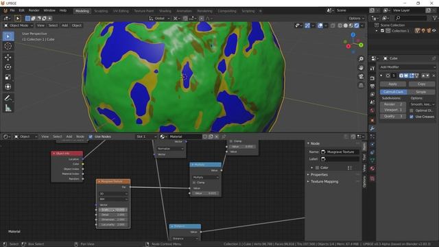
Task: Open the File menu
Action: 12,10
